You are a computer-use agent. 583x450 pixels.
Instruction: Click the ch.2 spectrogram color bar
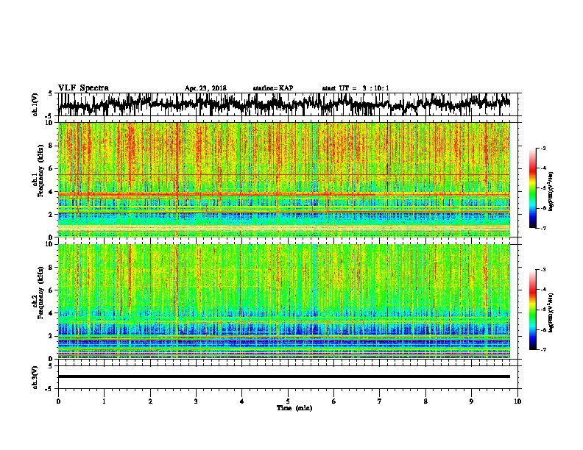tap(533, 310)
